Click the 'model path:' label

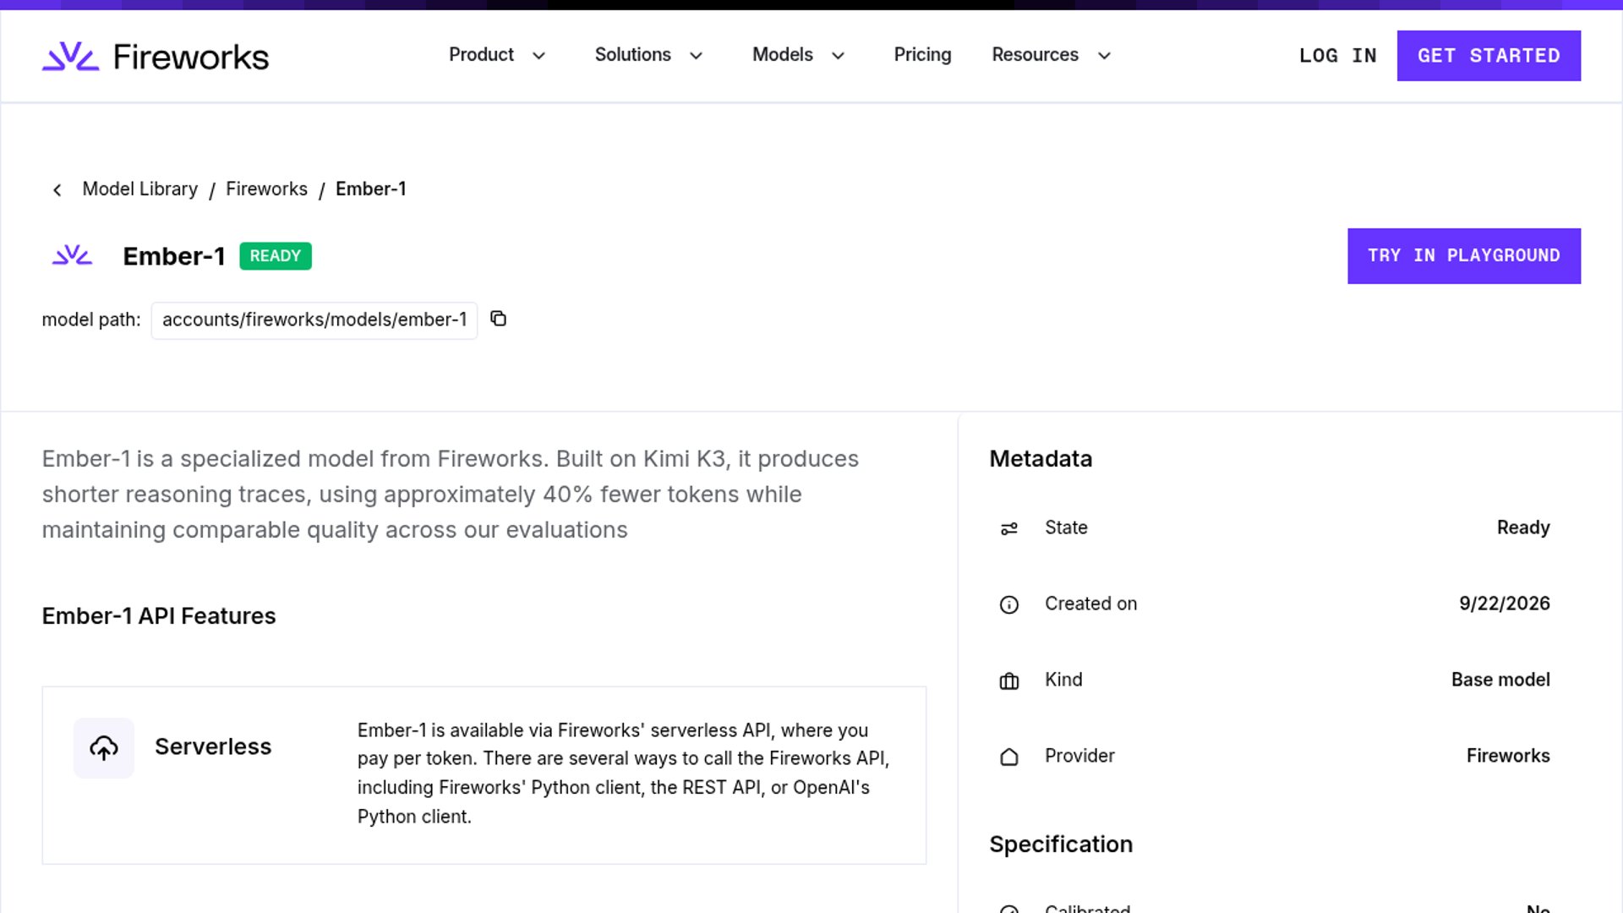(x=91, y=320)
